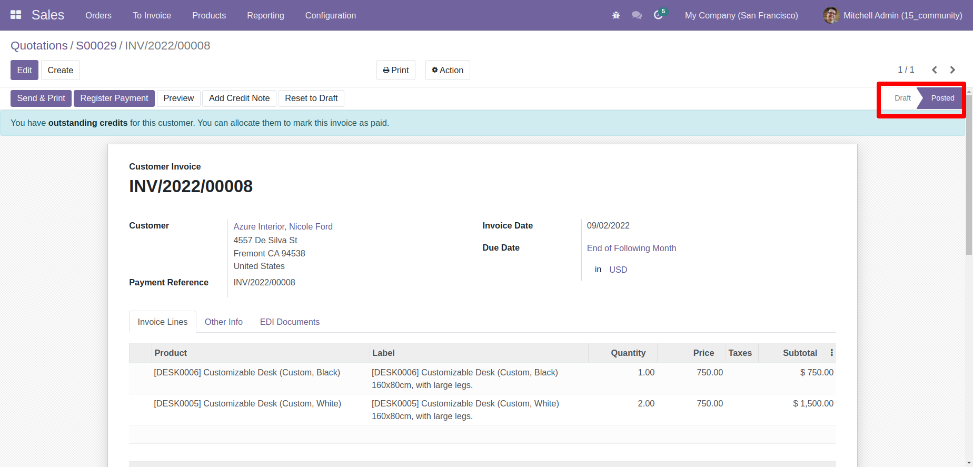The image size is (973, 467).
Task: Click the quantity 1.00 cell
Action: 623,379
